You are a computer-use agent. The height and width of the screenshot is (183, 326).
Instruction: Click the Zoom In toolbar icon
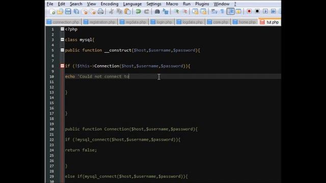point(177,11)
